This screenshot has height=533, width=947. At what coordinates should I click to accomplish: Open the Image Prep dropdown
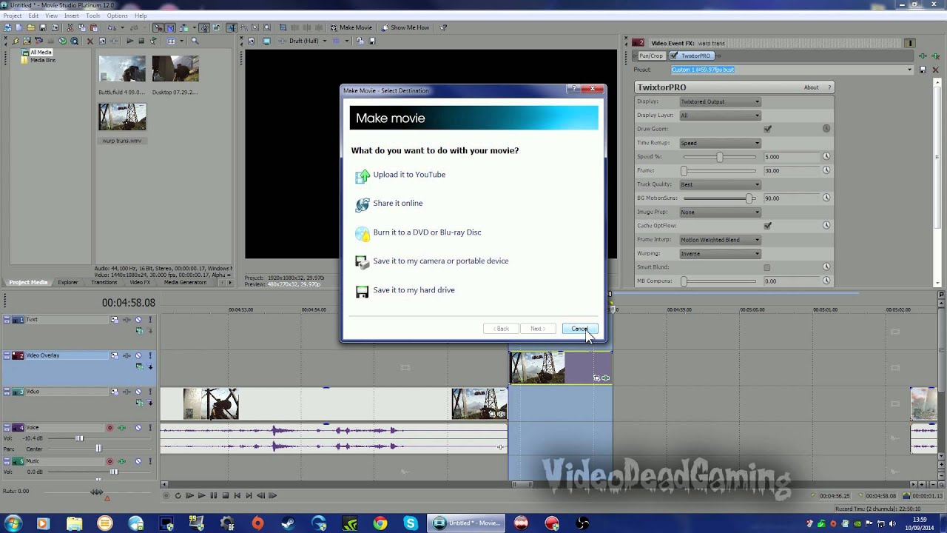pyautogui.click(x=720, y=212)
